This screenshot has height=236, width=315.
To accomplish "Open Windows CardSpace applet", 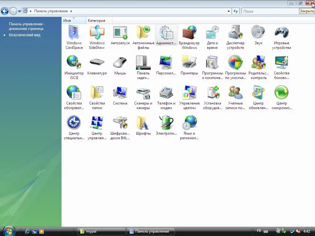I will coord(74,37).
